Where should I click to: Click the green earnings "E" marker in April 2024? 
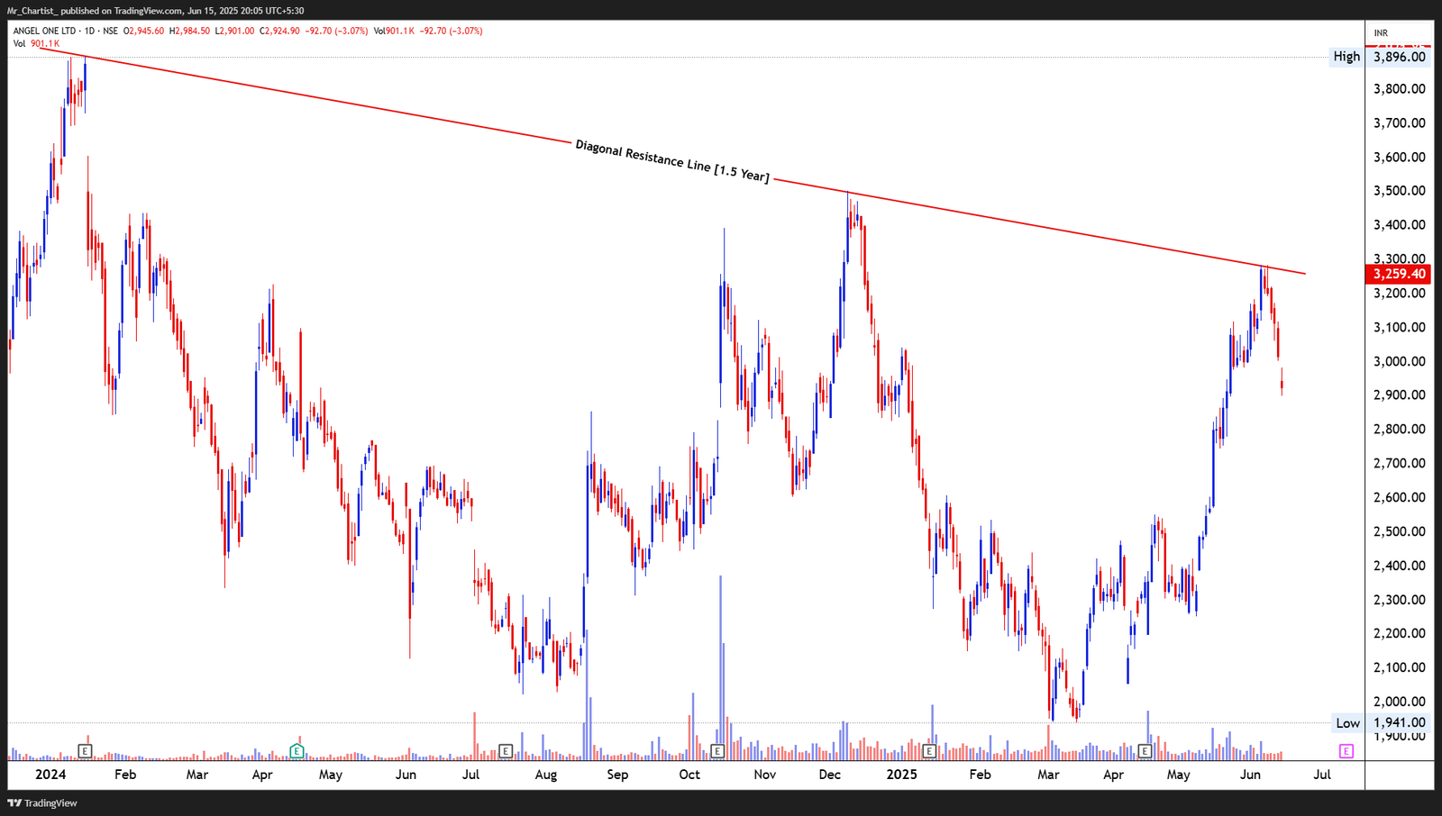point(296,749)
